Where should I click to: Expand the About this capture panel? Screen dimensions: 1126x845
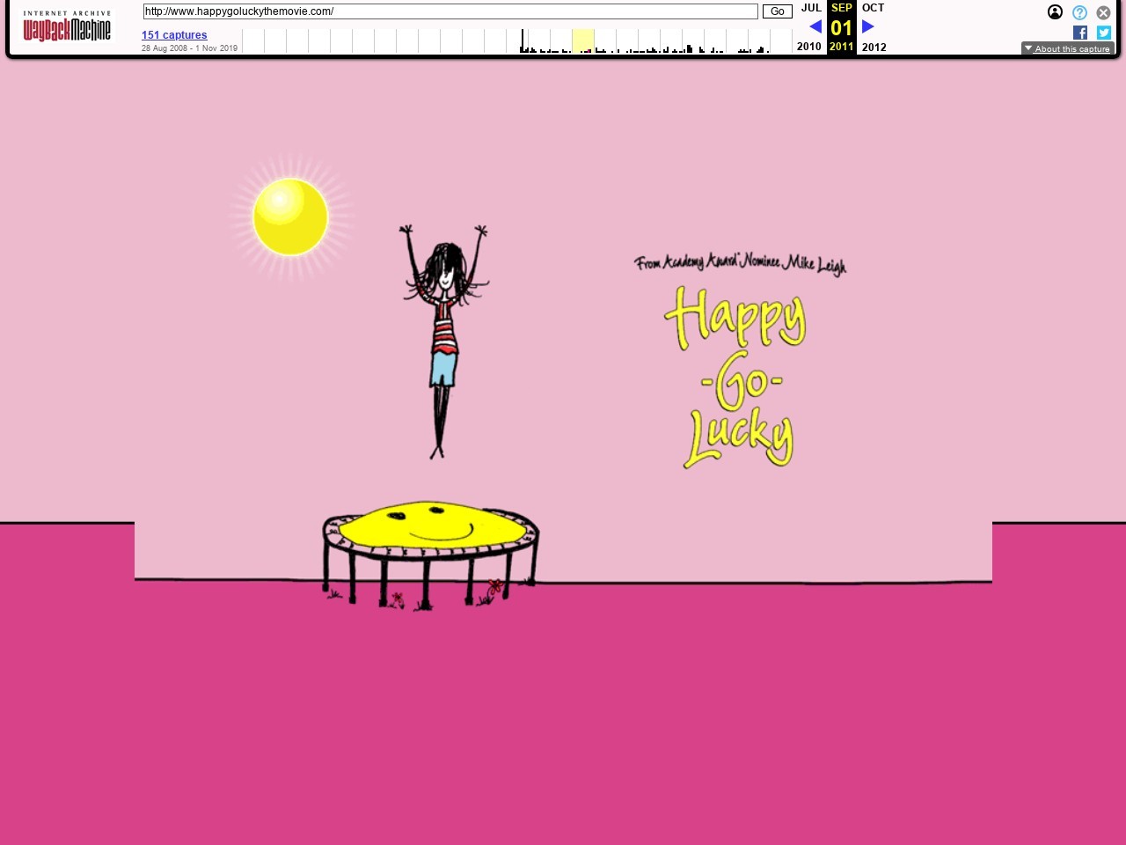[1067, 48]
